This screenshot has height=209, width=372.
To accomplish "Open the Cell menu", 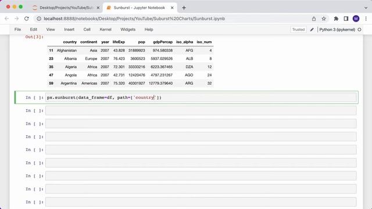I will [87, 30].
